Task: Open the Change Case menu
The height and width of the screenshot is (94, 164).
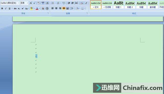Action: 27,8
